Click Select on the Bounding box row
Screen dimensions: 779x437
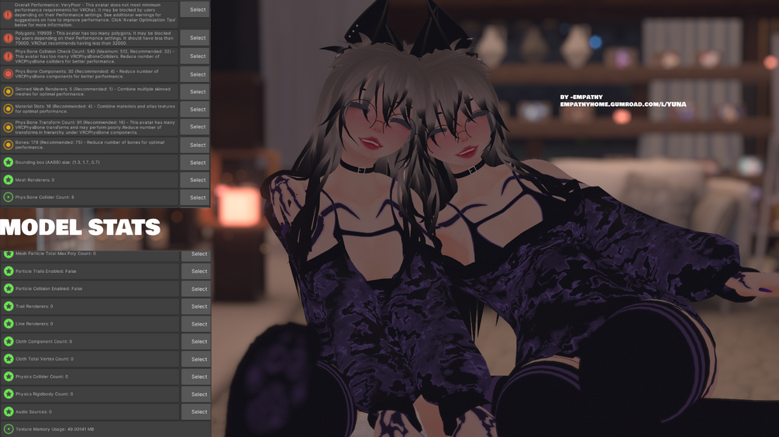click(x=195, y=162)
